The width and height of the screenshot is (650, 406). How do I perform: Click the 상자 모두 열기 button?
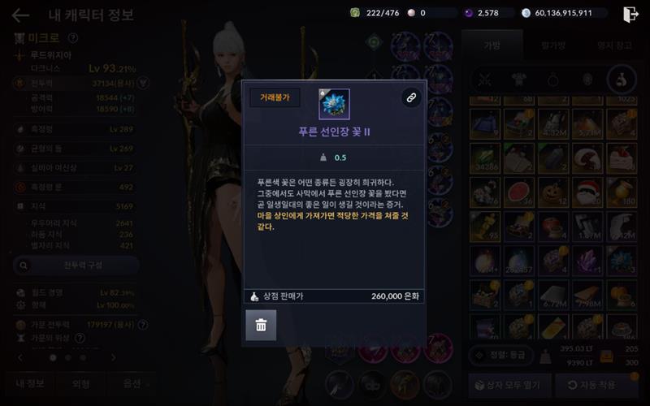(510, 385)
